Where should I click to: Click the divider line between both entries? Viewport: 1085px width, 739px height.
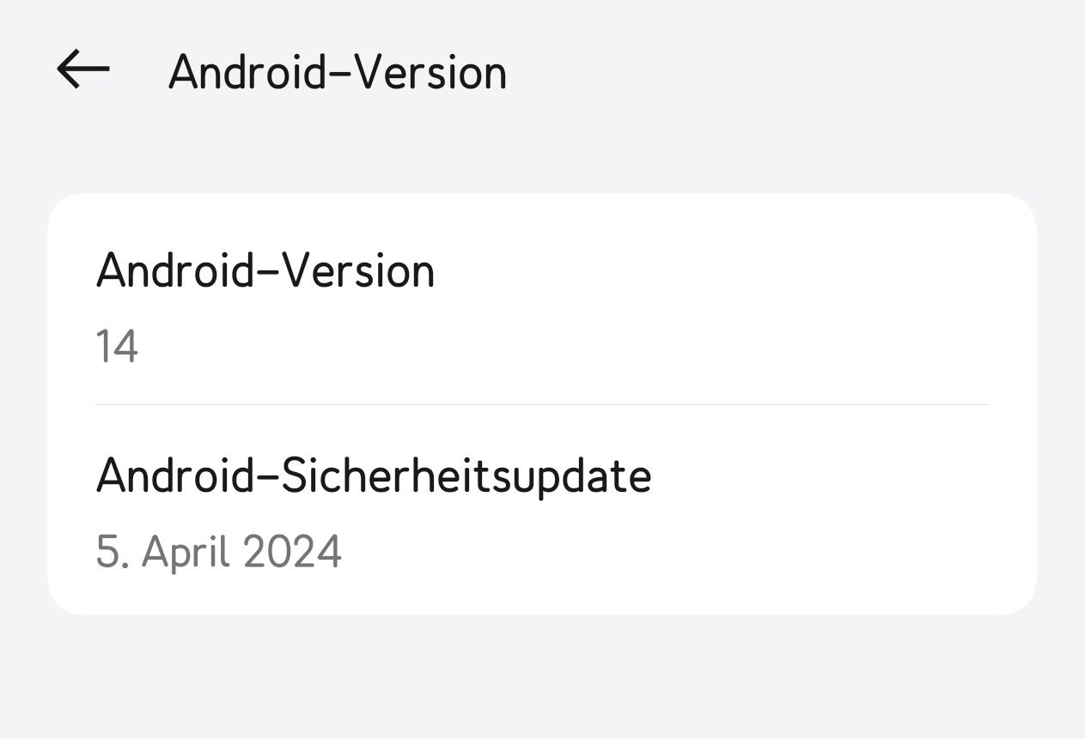tap(542, 404)
